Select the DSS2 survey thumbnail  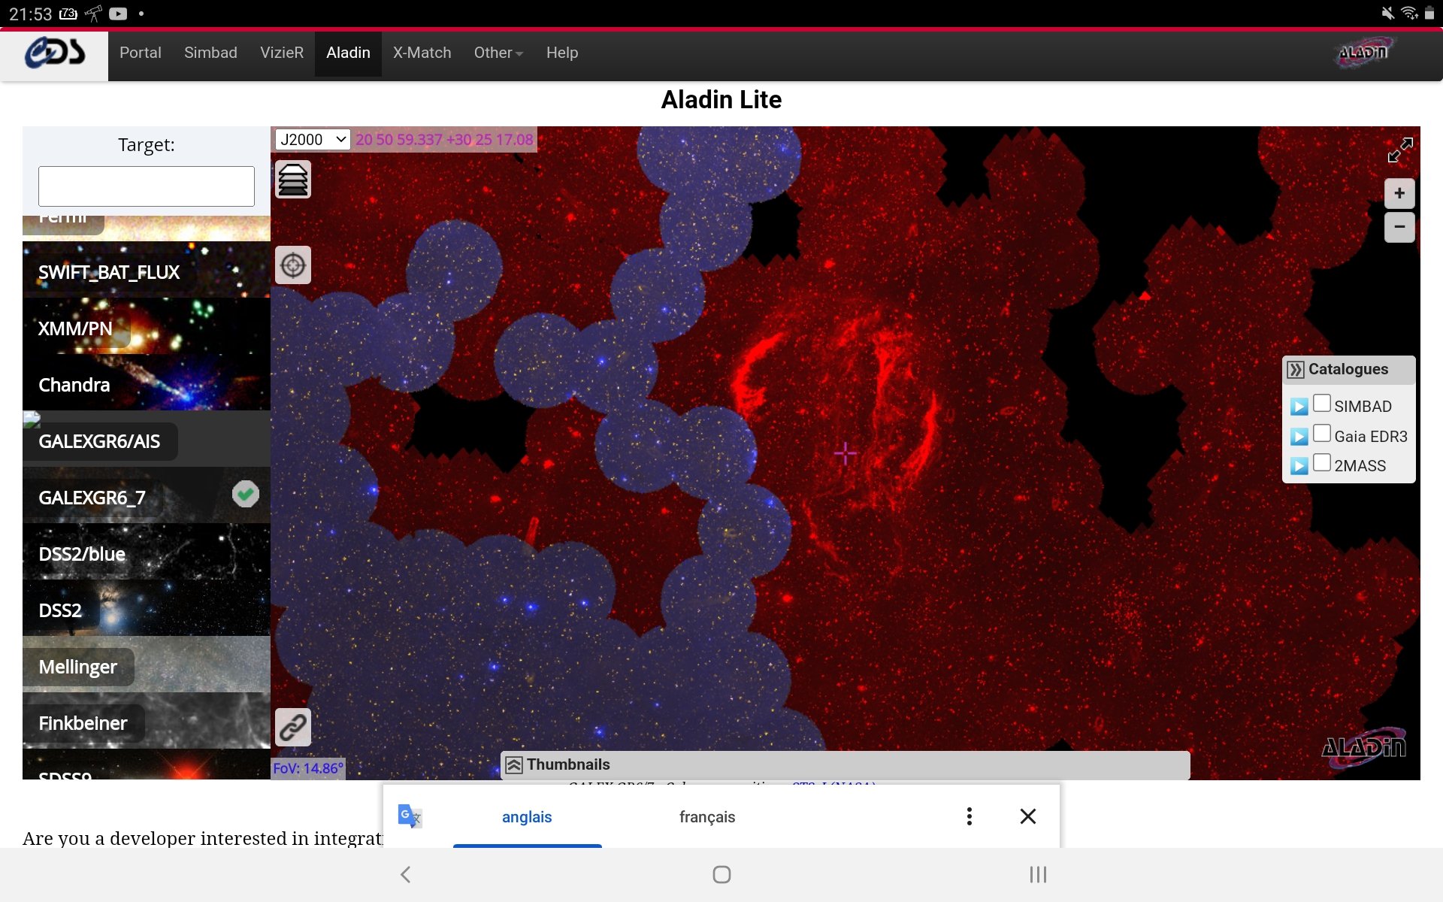click(x=147, y=608)
